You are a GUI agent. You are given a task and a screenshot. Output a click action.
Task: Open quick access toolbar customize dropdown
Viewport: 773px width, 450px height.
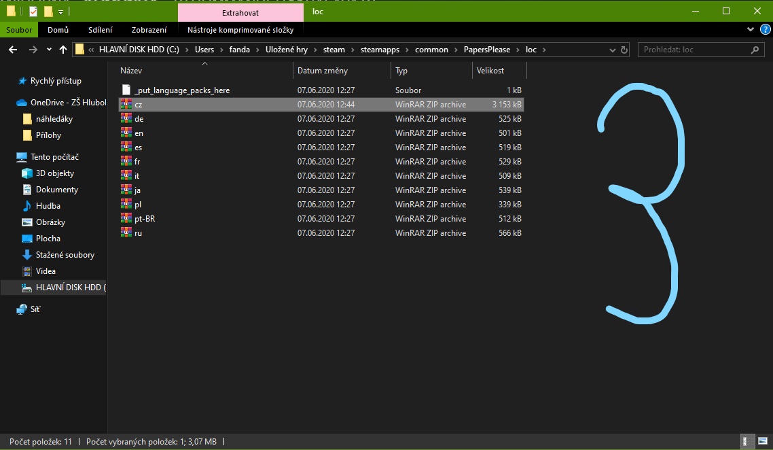tap(60, 12)
